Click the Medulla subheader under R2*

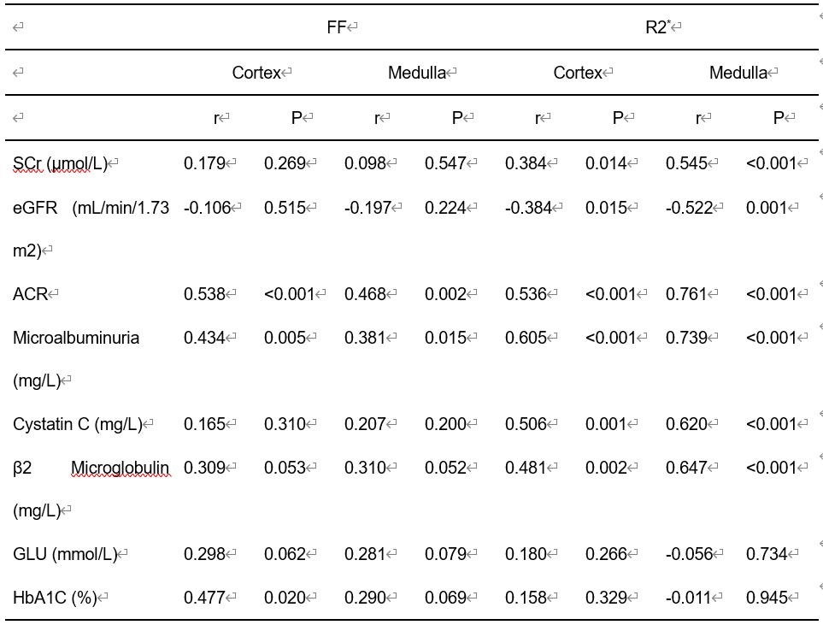738,73
